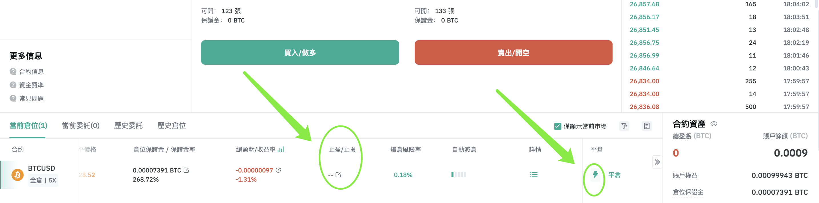
Task: Open the 歷史委託 tab
Action: click(129, 126)
